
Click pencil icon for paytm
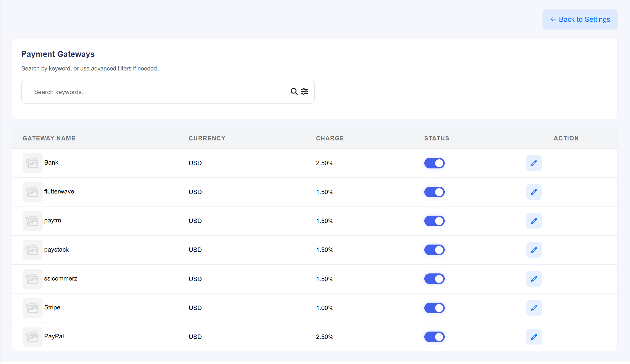click(534, 221)
